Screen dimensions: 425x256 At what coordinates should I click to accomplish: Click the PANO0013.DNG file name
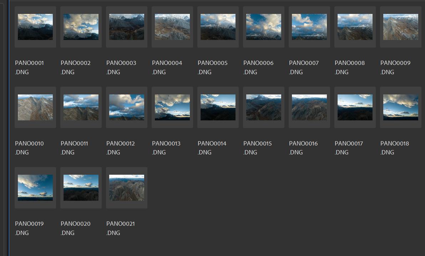[166, 148]
